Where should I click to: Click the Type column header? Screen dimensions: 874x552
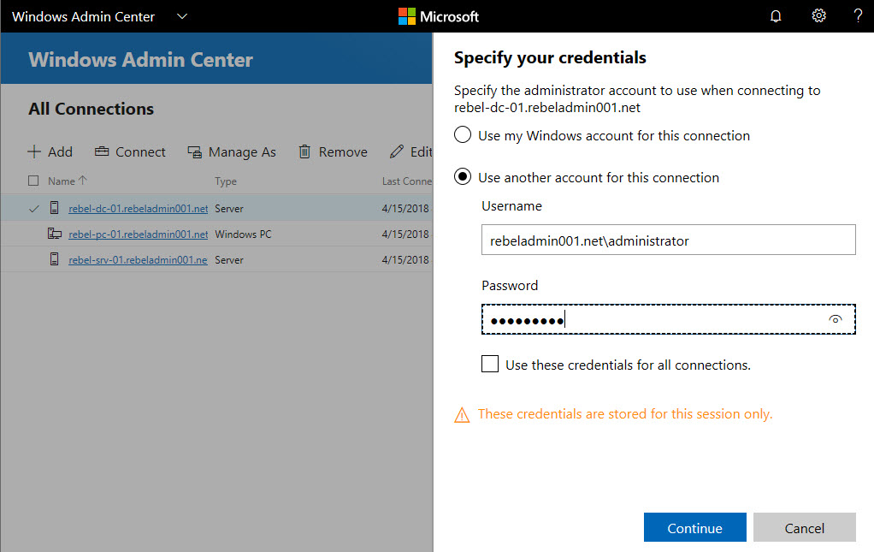(x=226, y=181)
